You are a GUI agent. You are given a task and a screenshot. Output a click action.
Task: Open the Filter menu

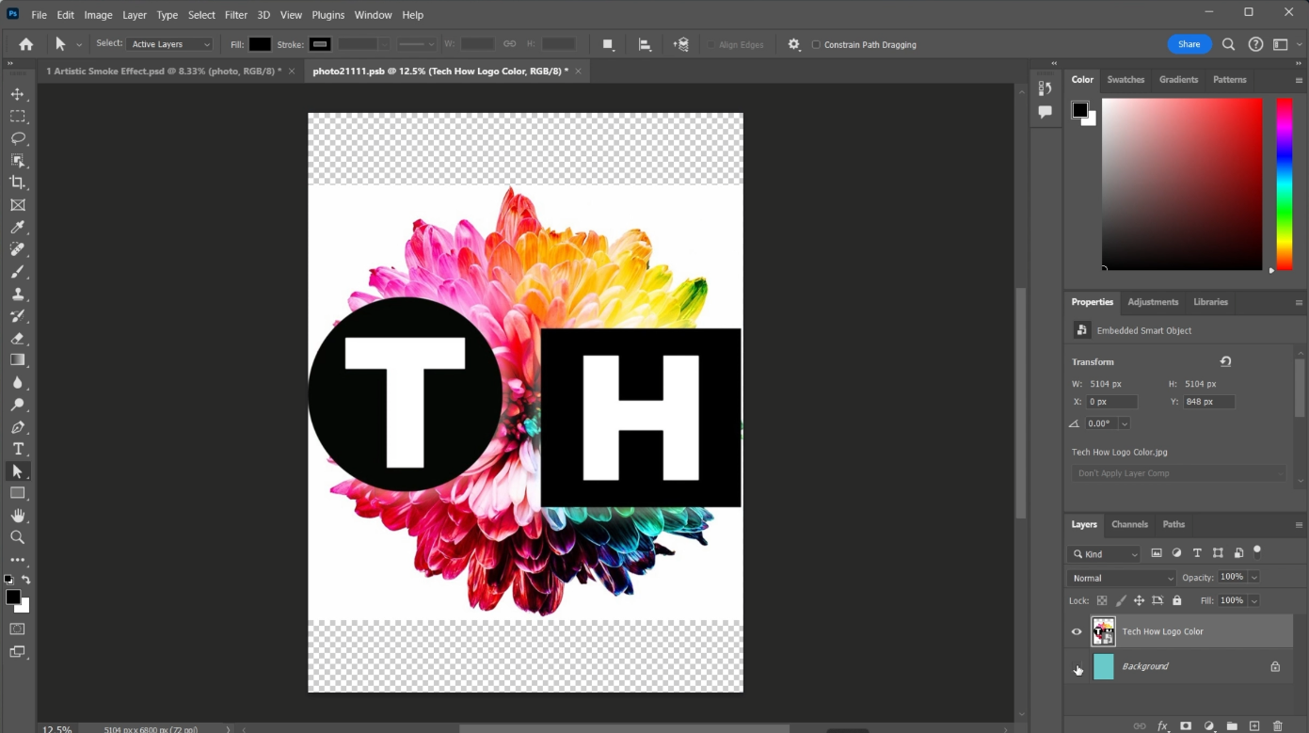[236, 15]
